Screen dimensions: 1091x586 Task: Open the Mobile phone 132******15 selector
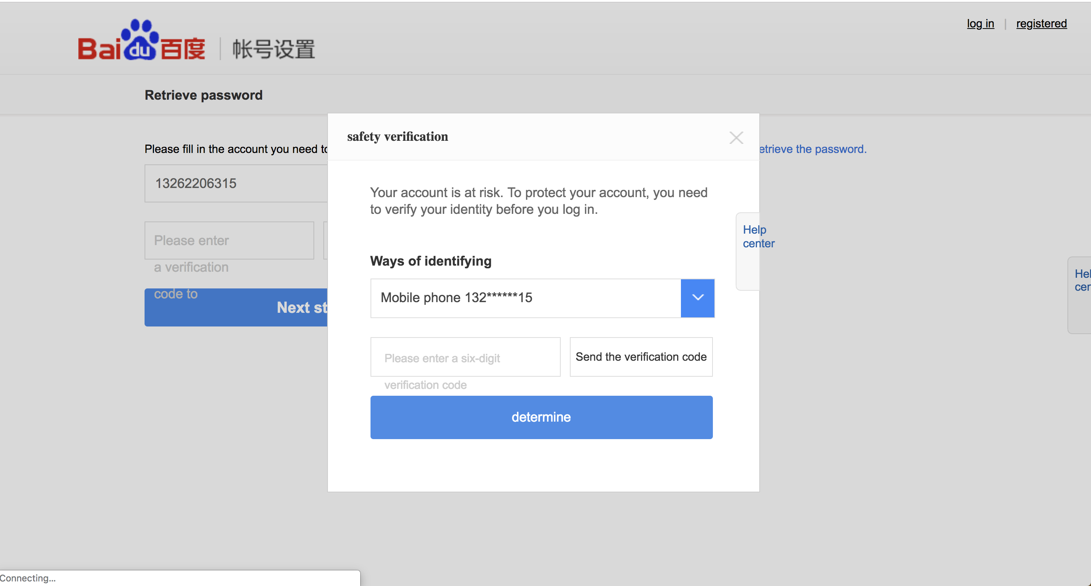525,298
